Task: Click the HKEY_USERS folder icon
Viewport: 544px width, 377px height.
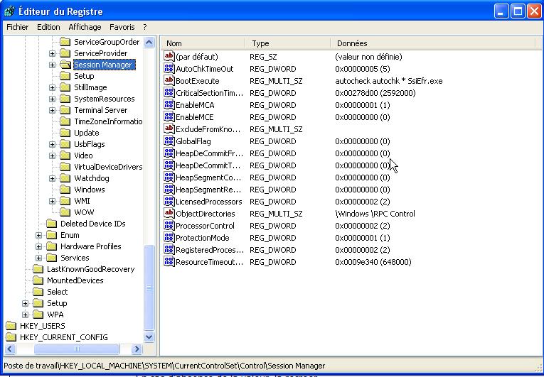Action: tap(11, 326)
